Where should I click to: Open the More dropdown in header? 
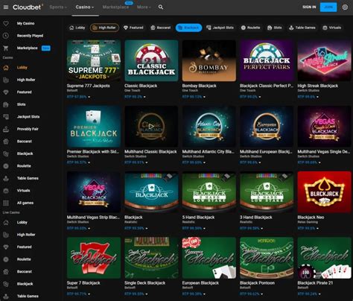point(144,7)
